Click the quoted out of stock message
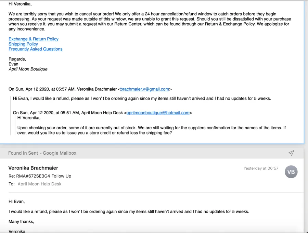This screenshot has height=233, width=308. [x=152, y=130]
